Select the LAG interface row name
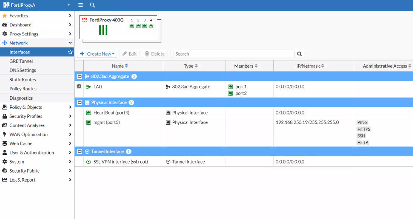The width and height of the screenshot is (413, 219). pos(98,86)
